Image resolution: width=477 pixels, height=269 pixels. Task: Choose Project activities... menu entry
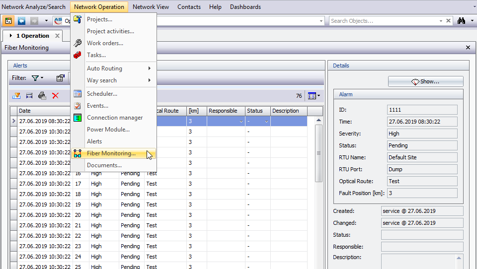113,31
